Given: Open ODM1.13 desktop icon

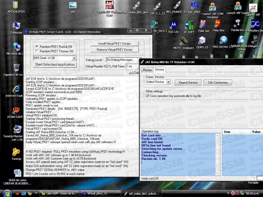Looking at the screenshot, I should point(202,41).
